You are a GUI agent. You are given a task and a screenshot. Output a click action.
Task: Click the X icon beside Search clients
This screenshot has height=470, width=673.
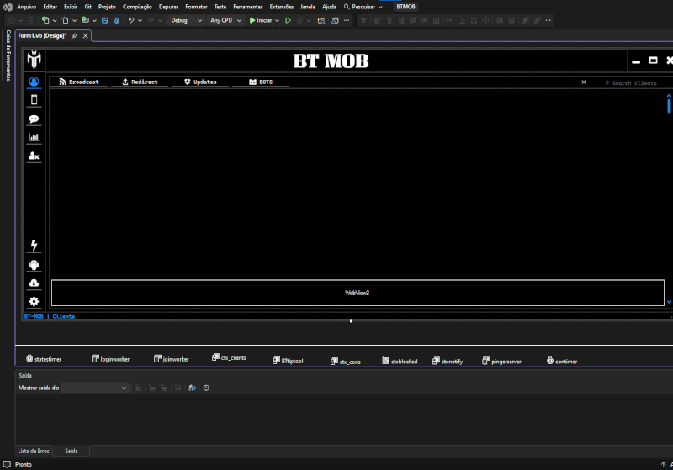coord(584,82)
